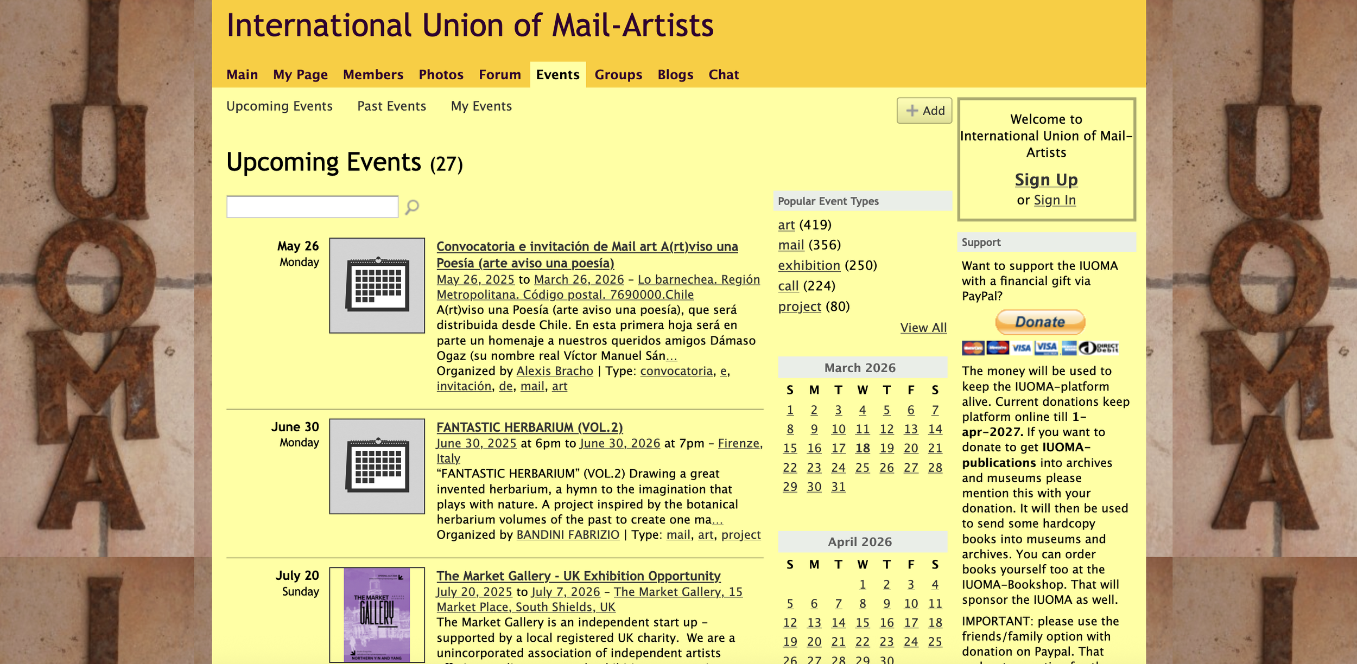The height and width of the screenshot is (664, 1357).
Task: Select March 18 in the calendar
Action: (x=862, y=448)
